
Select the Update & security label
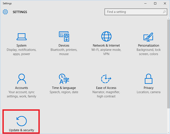[x=21, y=130]
